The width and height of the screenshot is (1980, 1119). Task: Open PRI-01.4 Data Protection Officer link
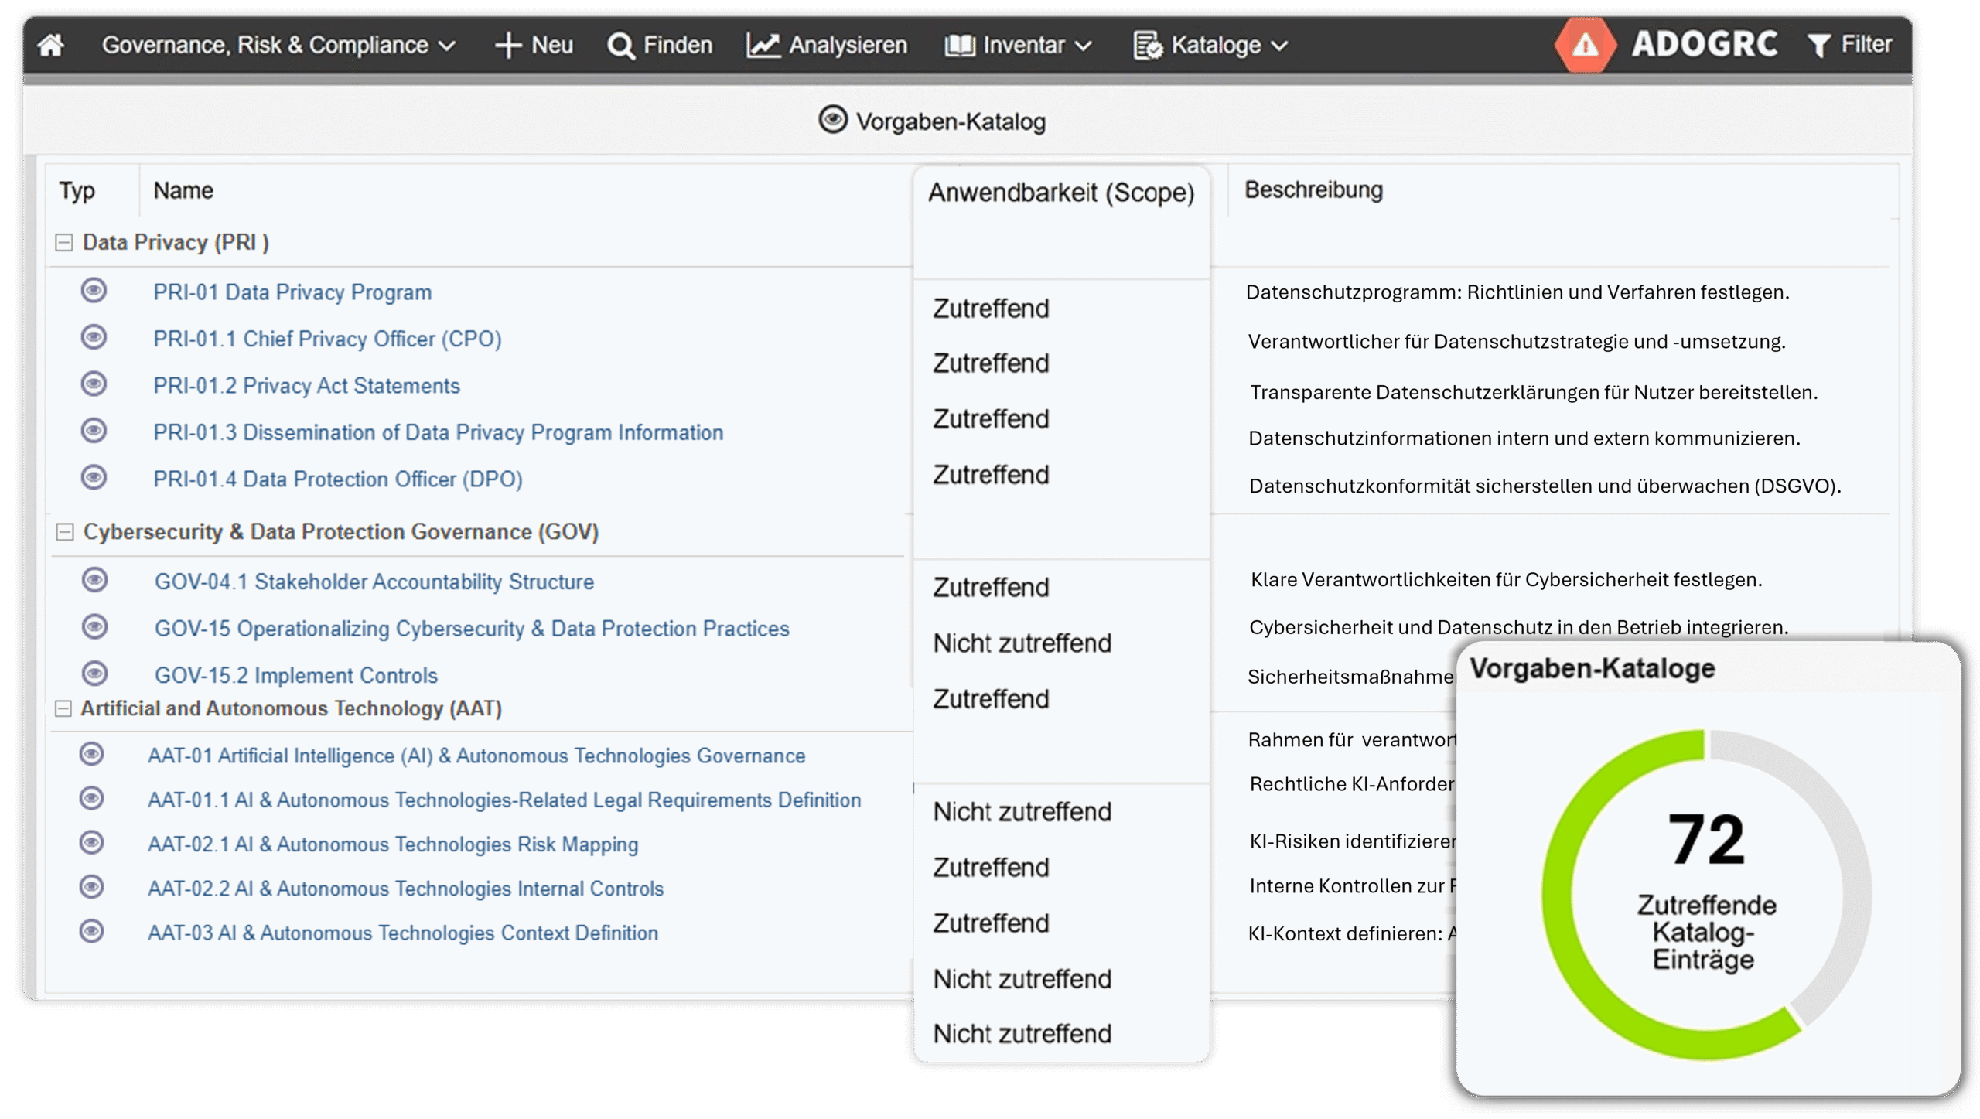pos(338,479)
